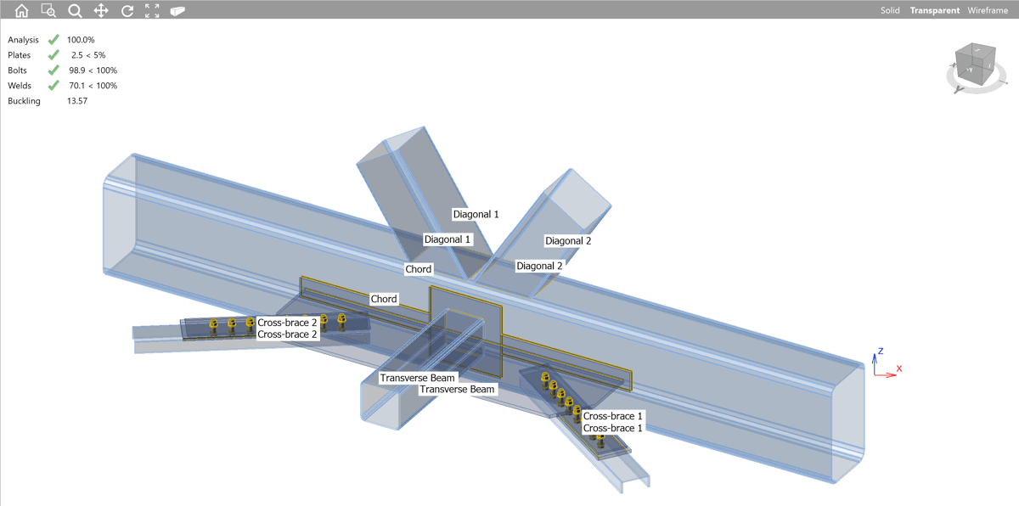Click the Transverse Beam label

pyautogui.click(x=419, y=378)
